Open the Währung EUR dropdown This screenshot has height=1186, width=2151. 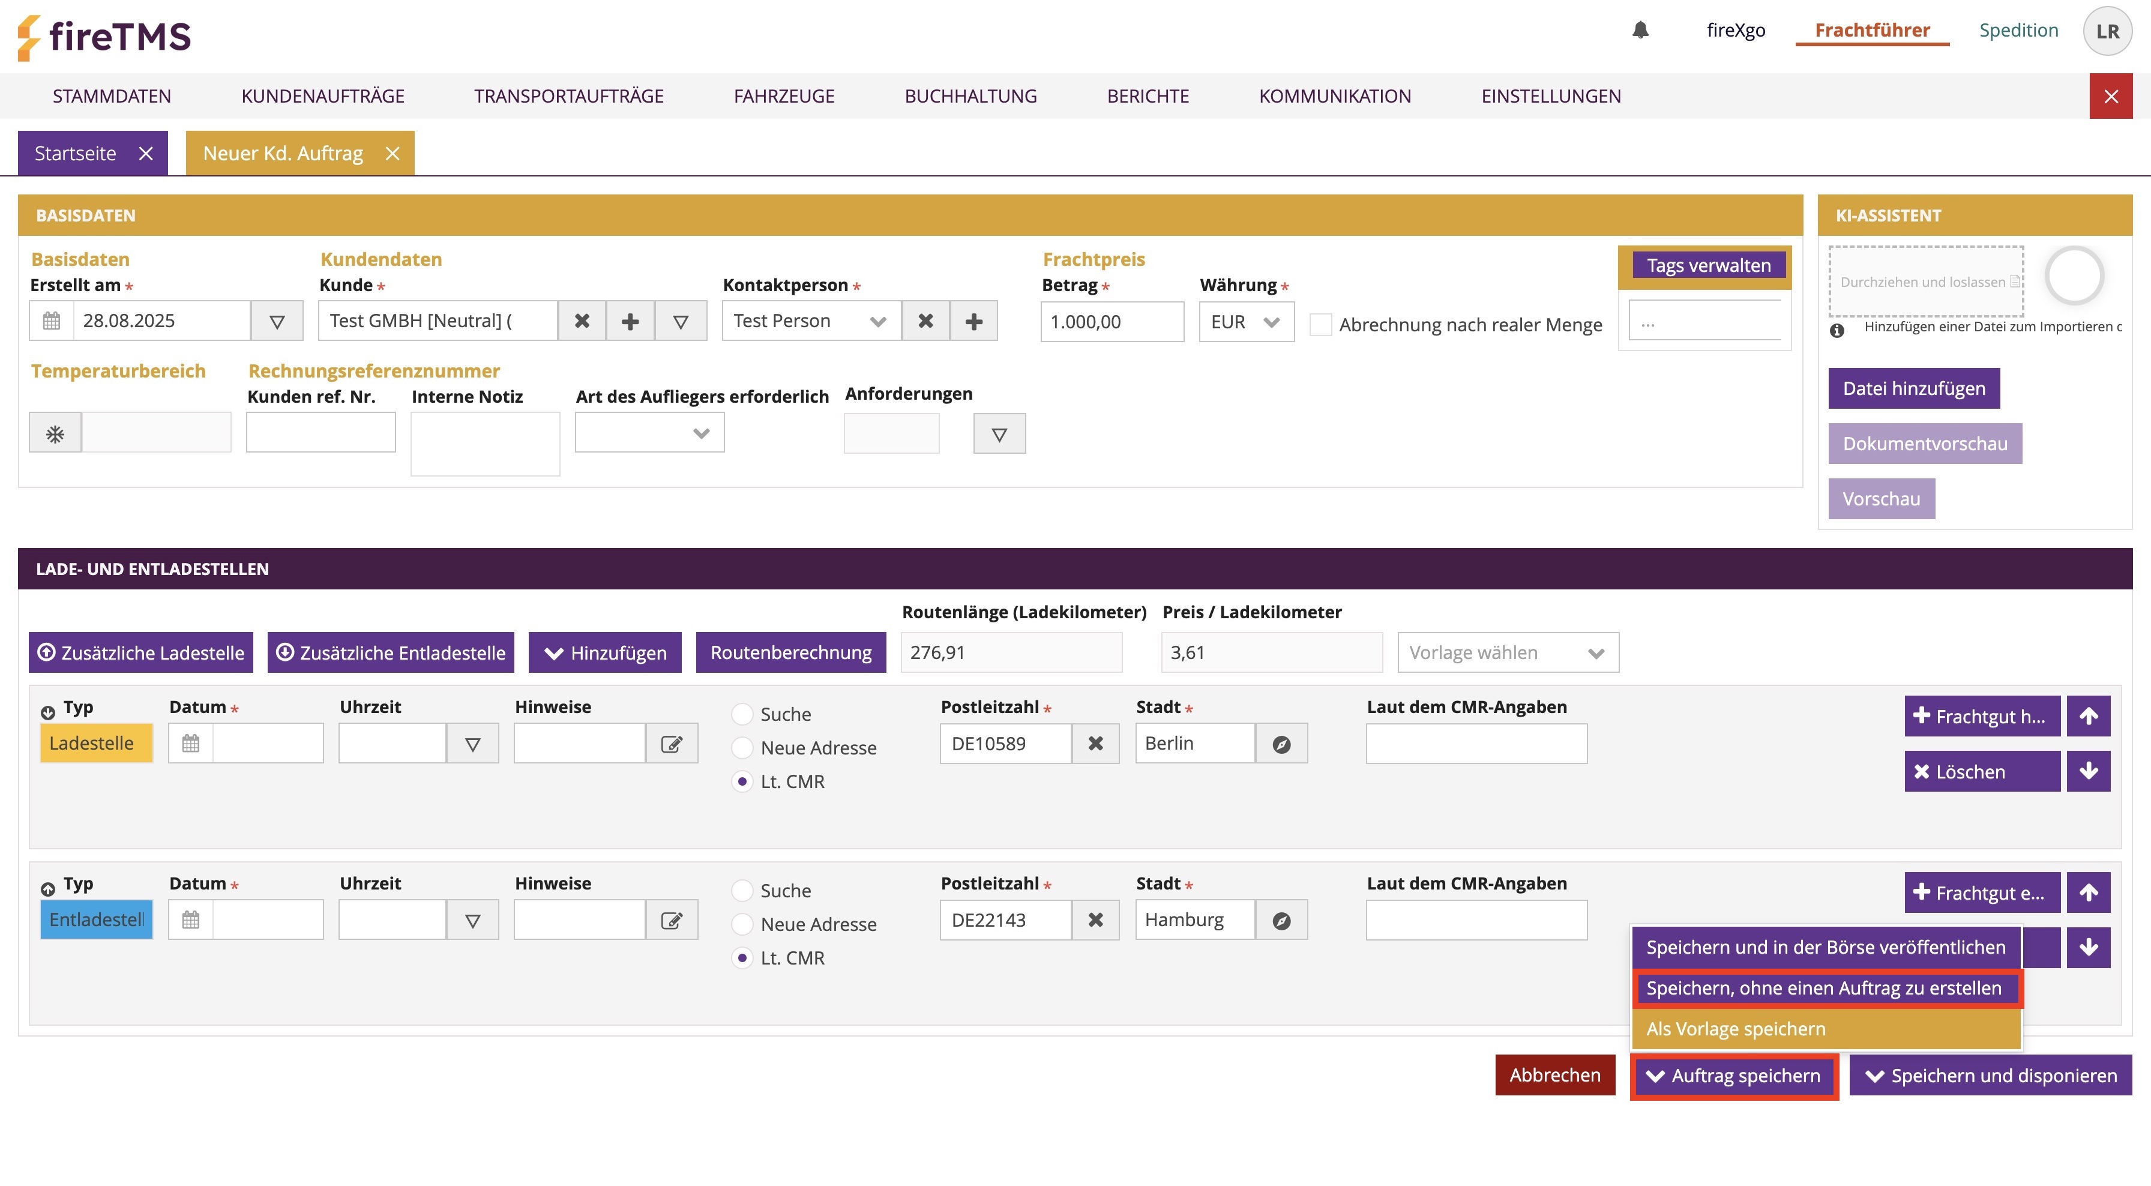pyautogui.click(x=1246, y=322)
